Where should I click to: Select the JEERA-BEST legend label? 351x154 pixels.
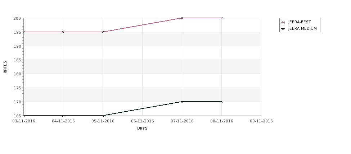pos(300,22)
